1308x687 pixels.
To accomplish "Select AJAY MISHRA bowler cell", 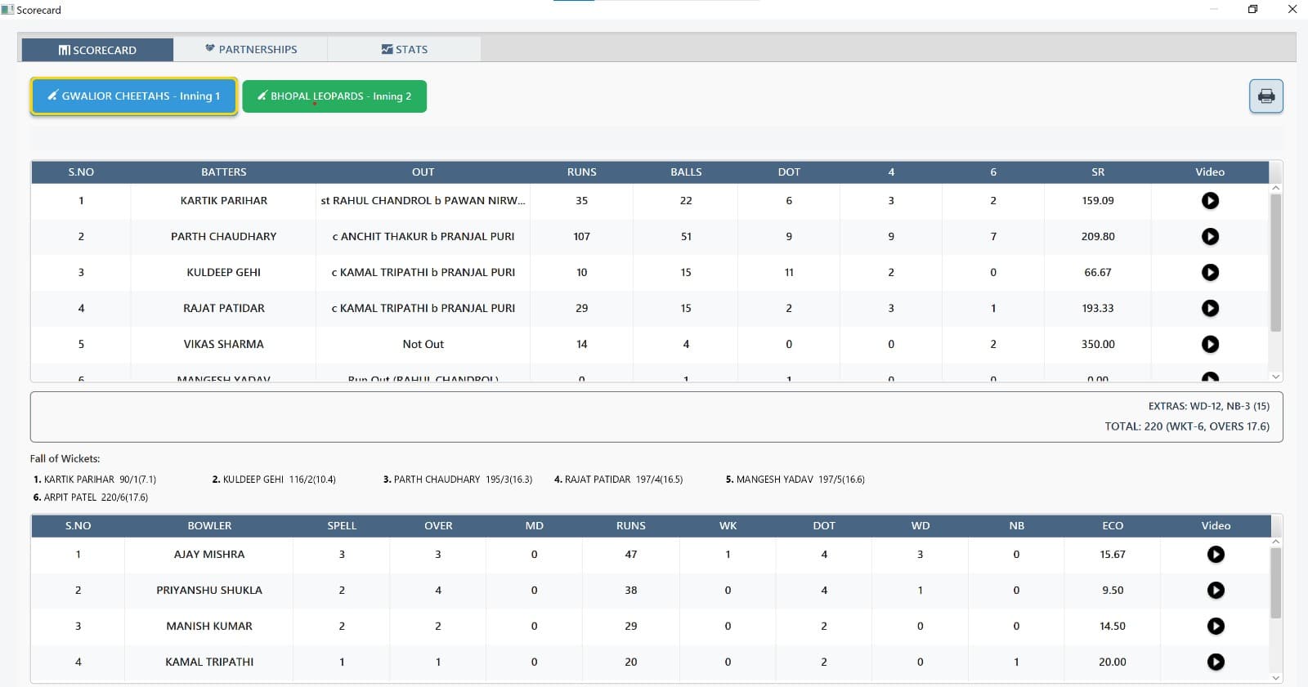I will click(209, 554).
